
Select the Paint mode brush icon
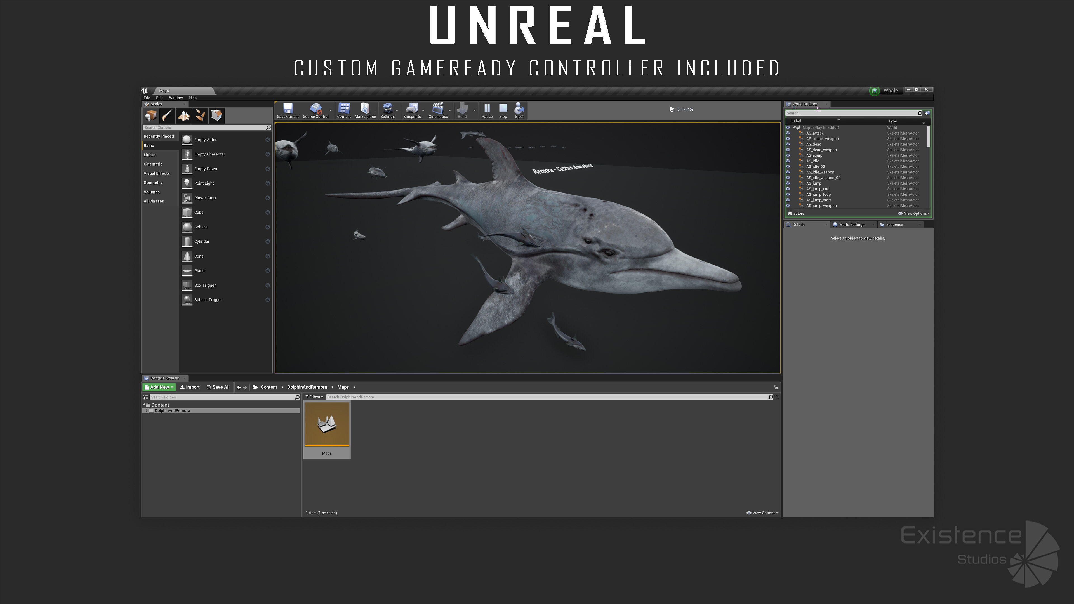[167, 115]
